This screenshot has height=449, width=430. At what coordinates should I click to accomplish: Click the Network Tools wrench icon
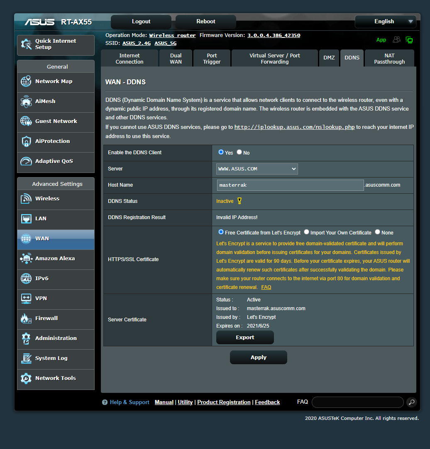point(26,378)
